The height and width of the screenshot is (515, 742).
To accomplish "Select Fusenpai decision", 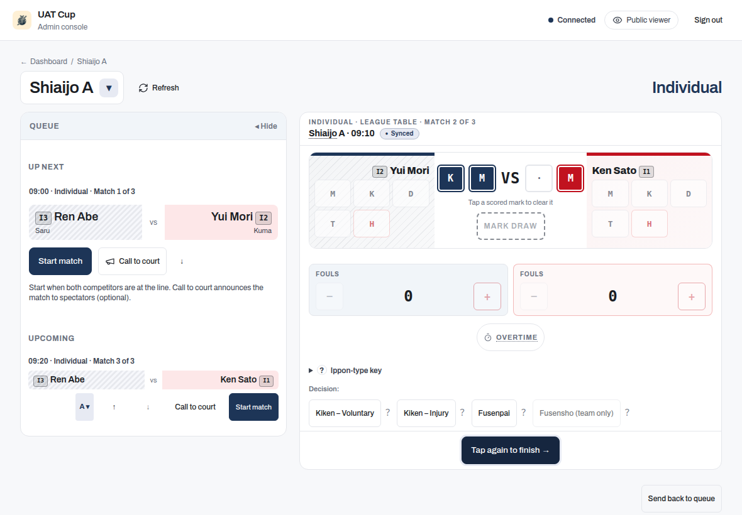I will [x=494, y=413].
